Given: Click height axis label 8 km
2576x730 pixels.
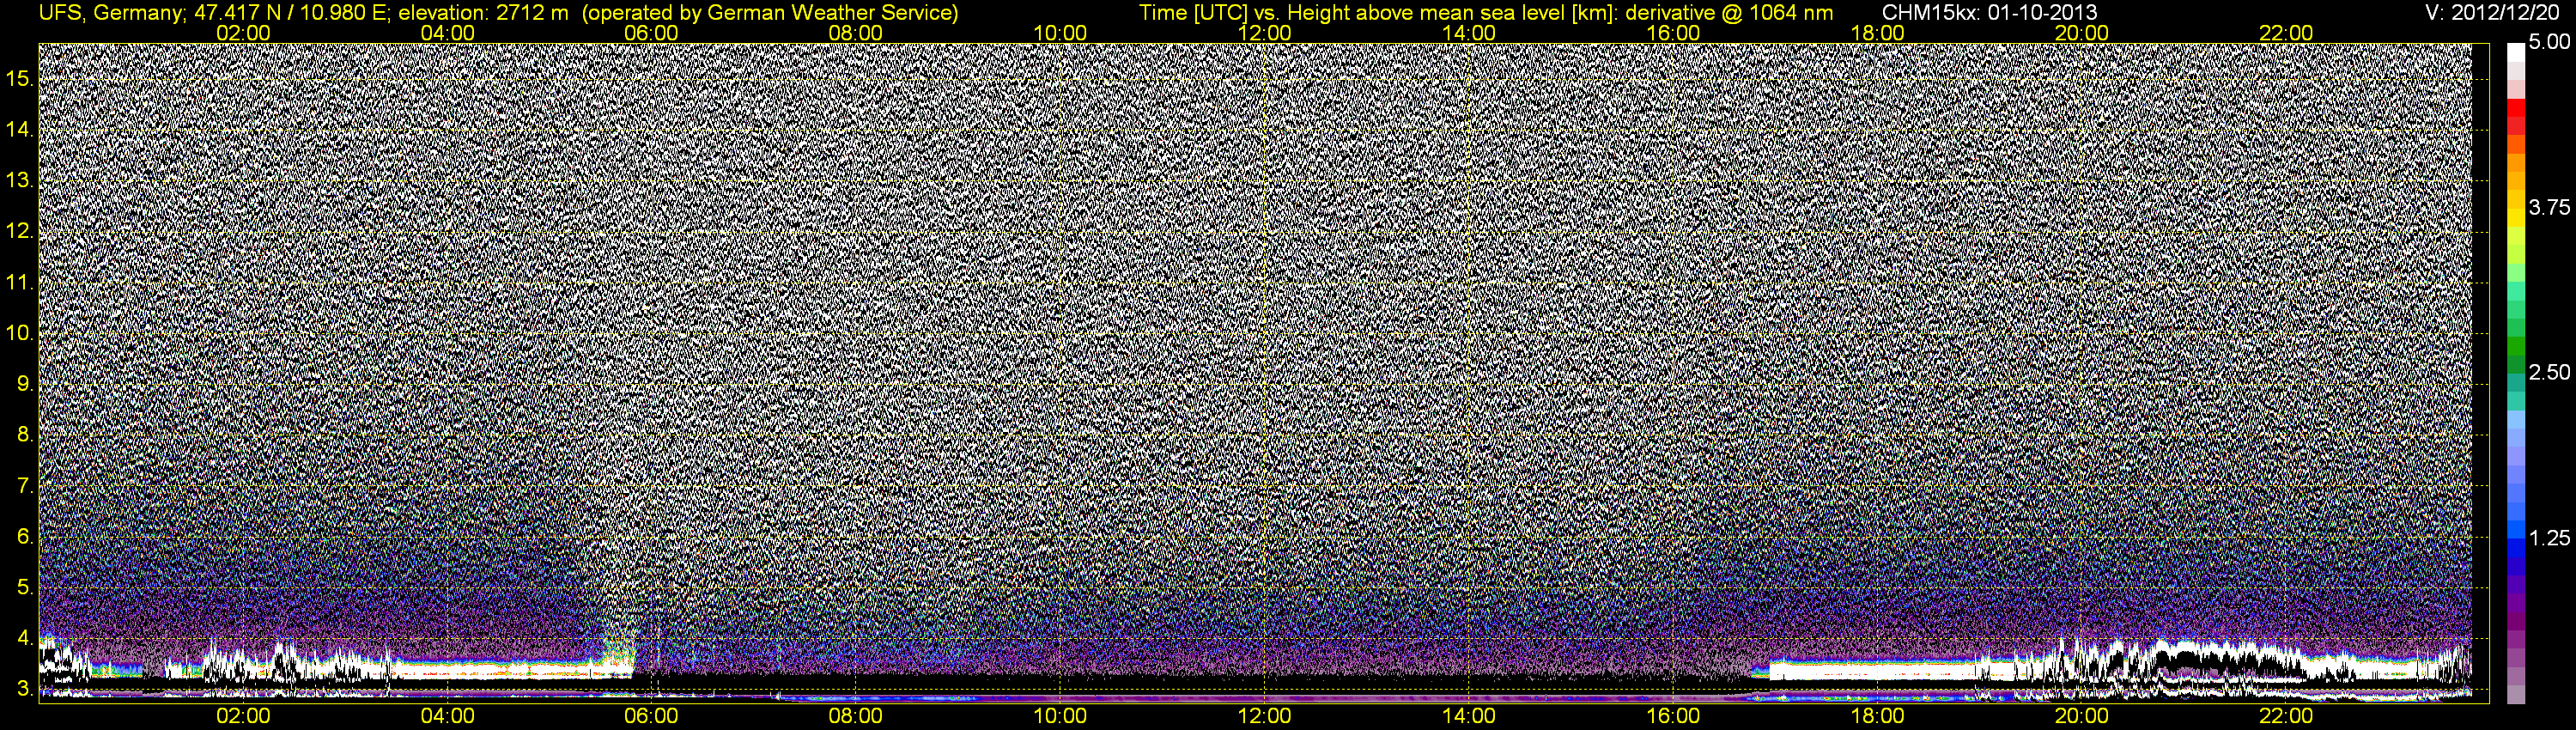Looking at the screenshot, I should click(x=24, y=435).
